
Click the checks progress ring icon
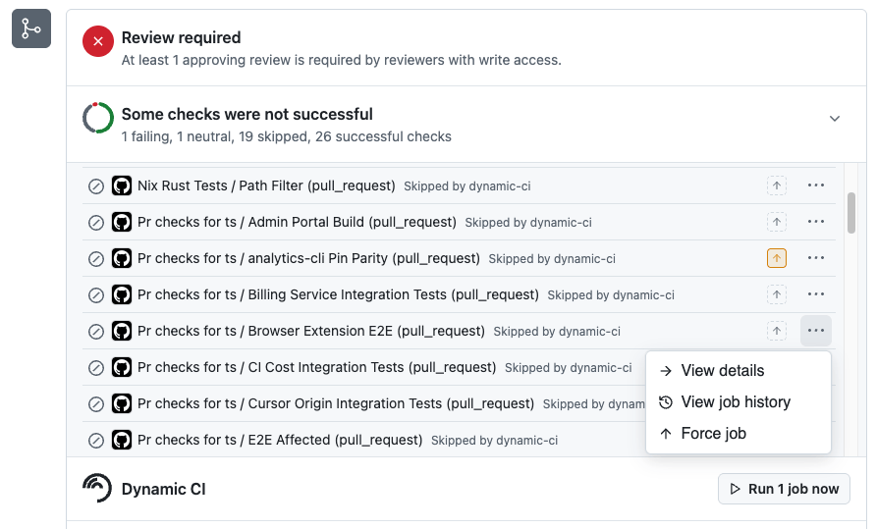[x=98, y=118]
